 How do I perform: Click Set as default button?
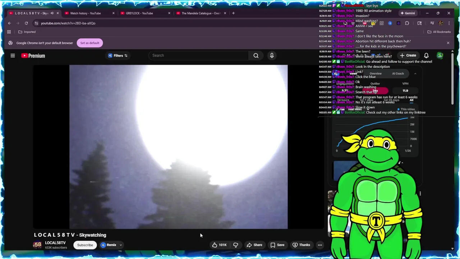click(x=90, y=43)
